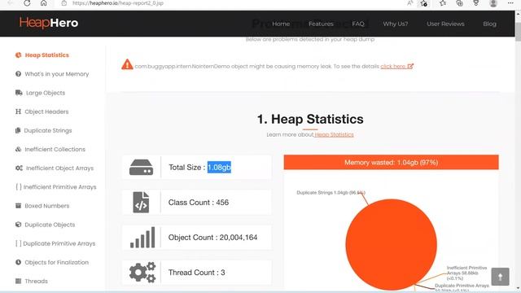The height and width of the screenshot is (293, 521).
Task: Click the bar chart icon beside Object Count
Action: 142,237
